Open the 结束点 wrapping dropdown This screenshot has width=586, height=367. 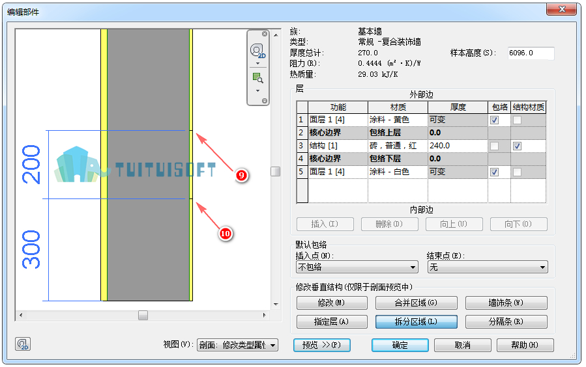coord(488,267)
